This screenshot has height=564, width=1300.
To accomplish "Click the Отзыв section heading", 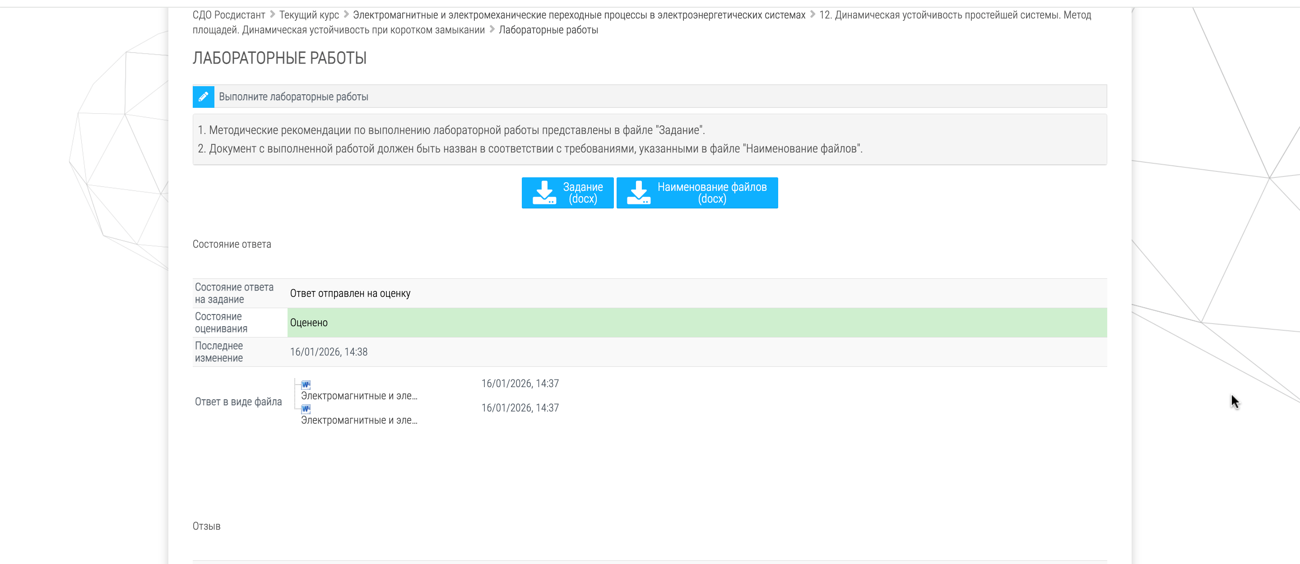I will pos(206,526).
